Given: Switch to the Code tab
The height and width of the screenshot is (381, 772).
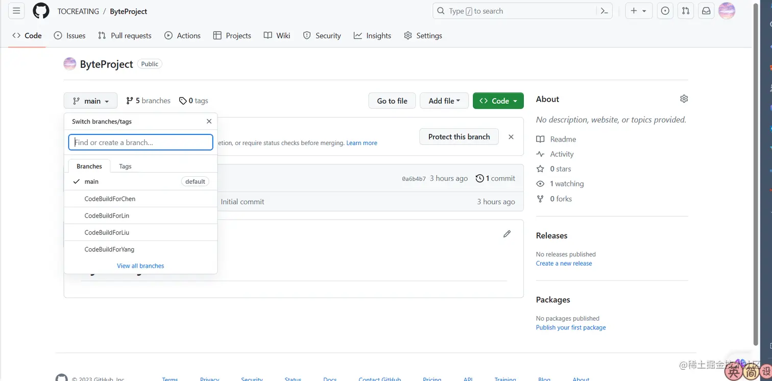Looking at the screenshot, I should tap(27, 35).
